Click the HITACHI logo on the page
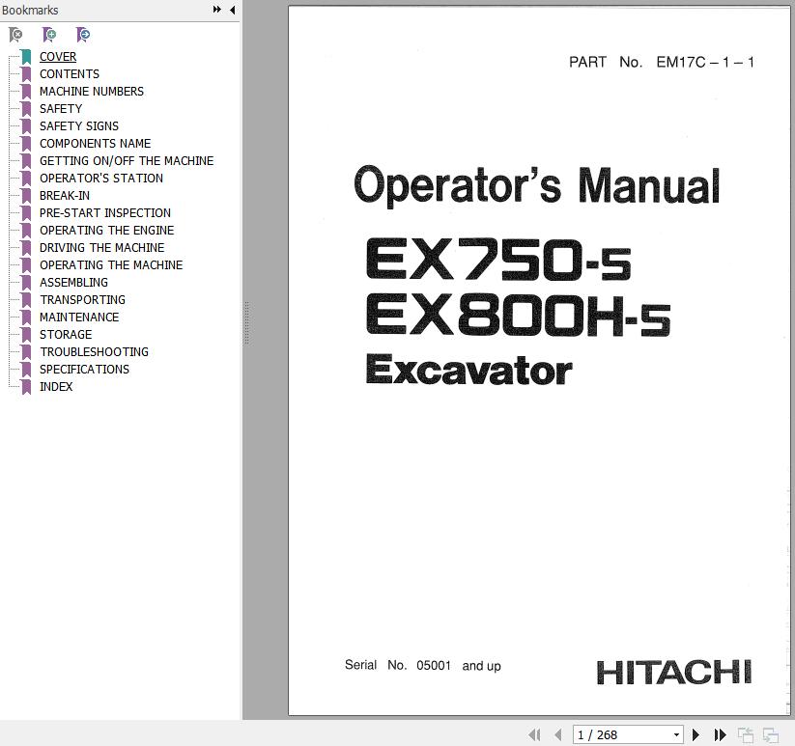Screen dimensions: 795x746 click(x=674, y=672)
